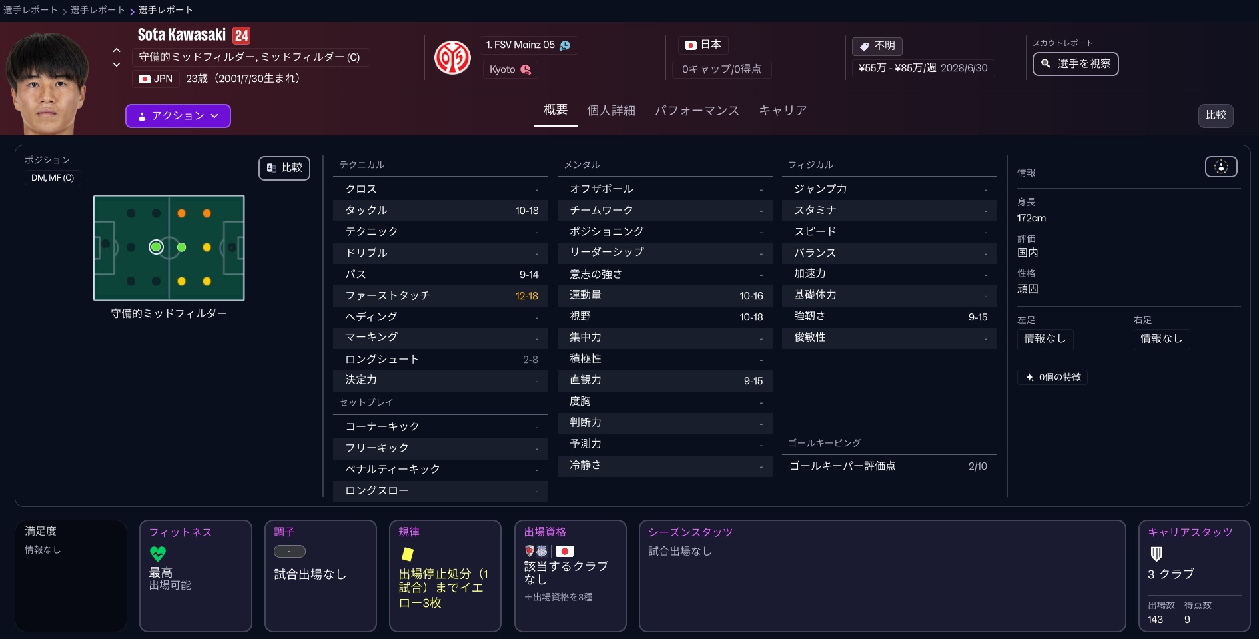Image resolution: width=1259 pixels, height=639 pixels.
Task: Click the attribute view icon in info panel
Action: [1220, 167]
